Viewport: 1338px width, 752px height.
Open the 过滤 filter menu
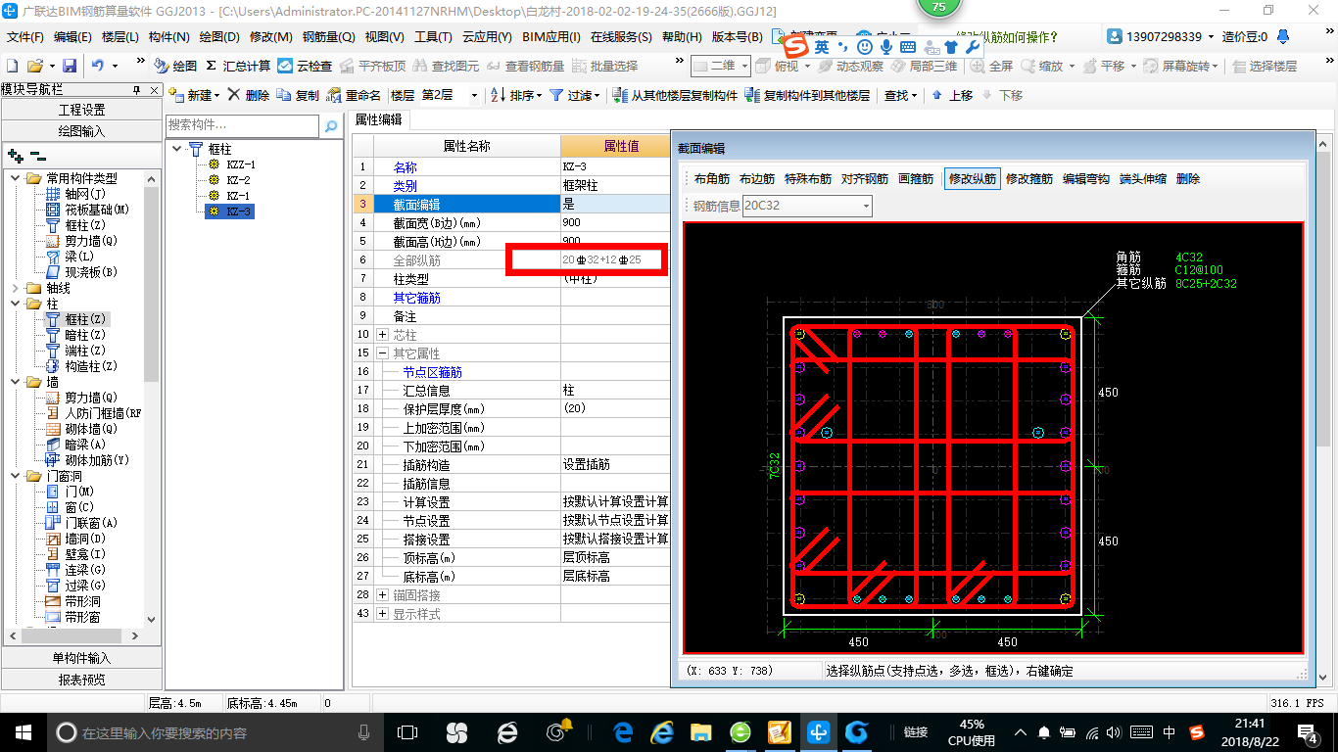click(x=575, y=95)
